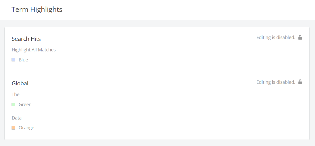The height and width of the screenshot is (146, 315).
Task: Select the Orange color swatch
Action: coord(13,127)
